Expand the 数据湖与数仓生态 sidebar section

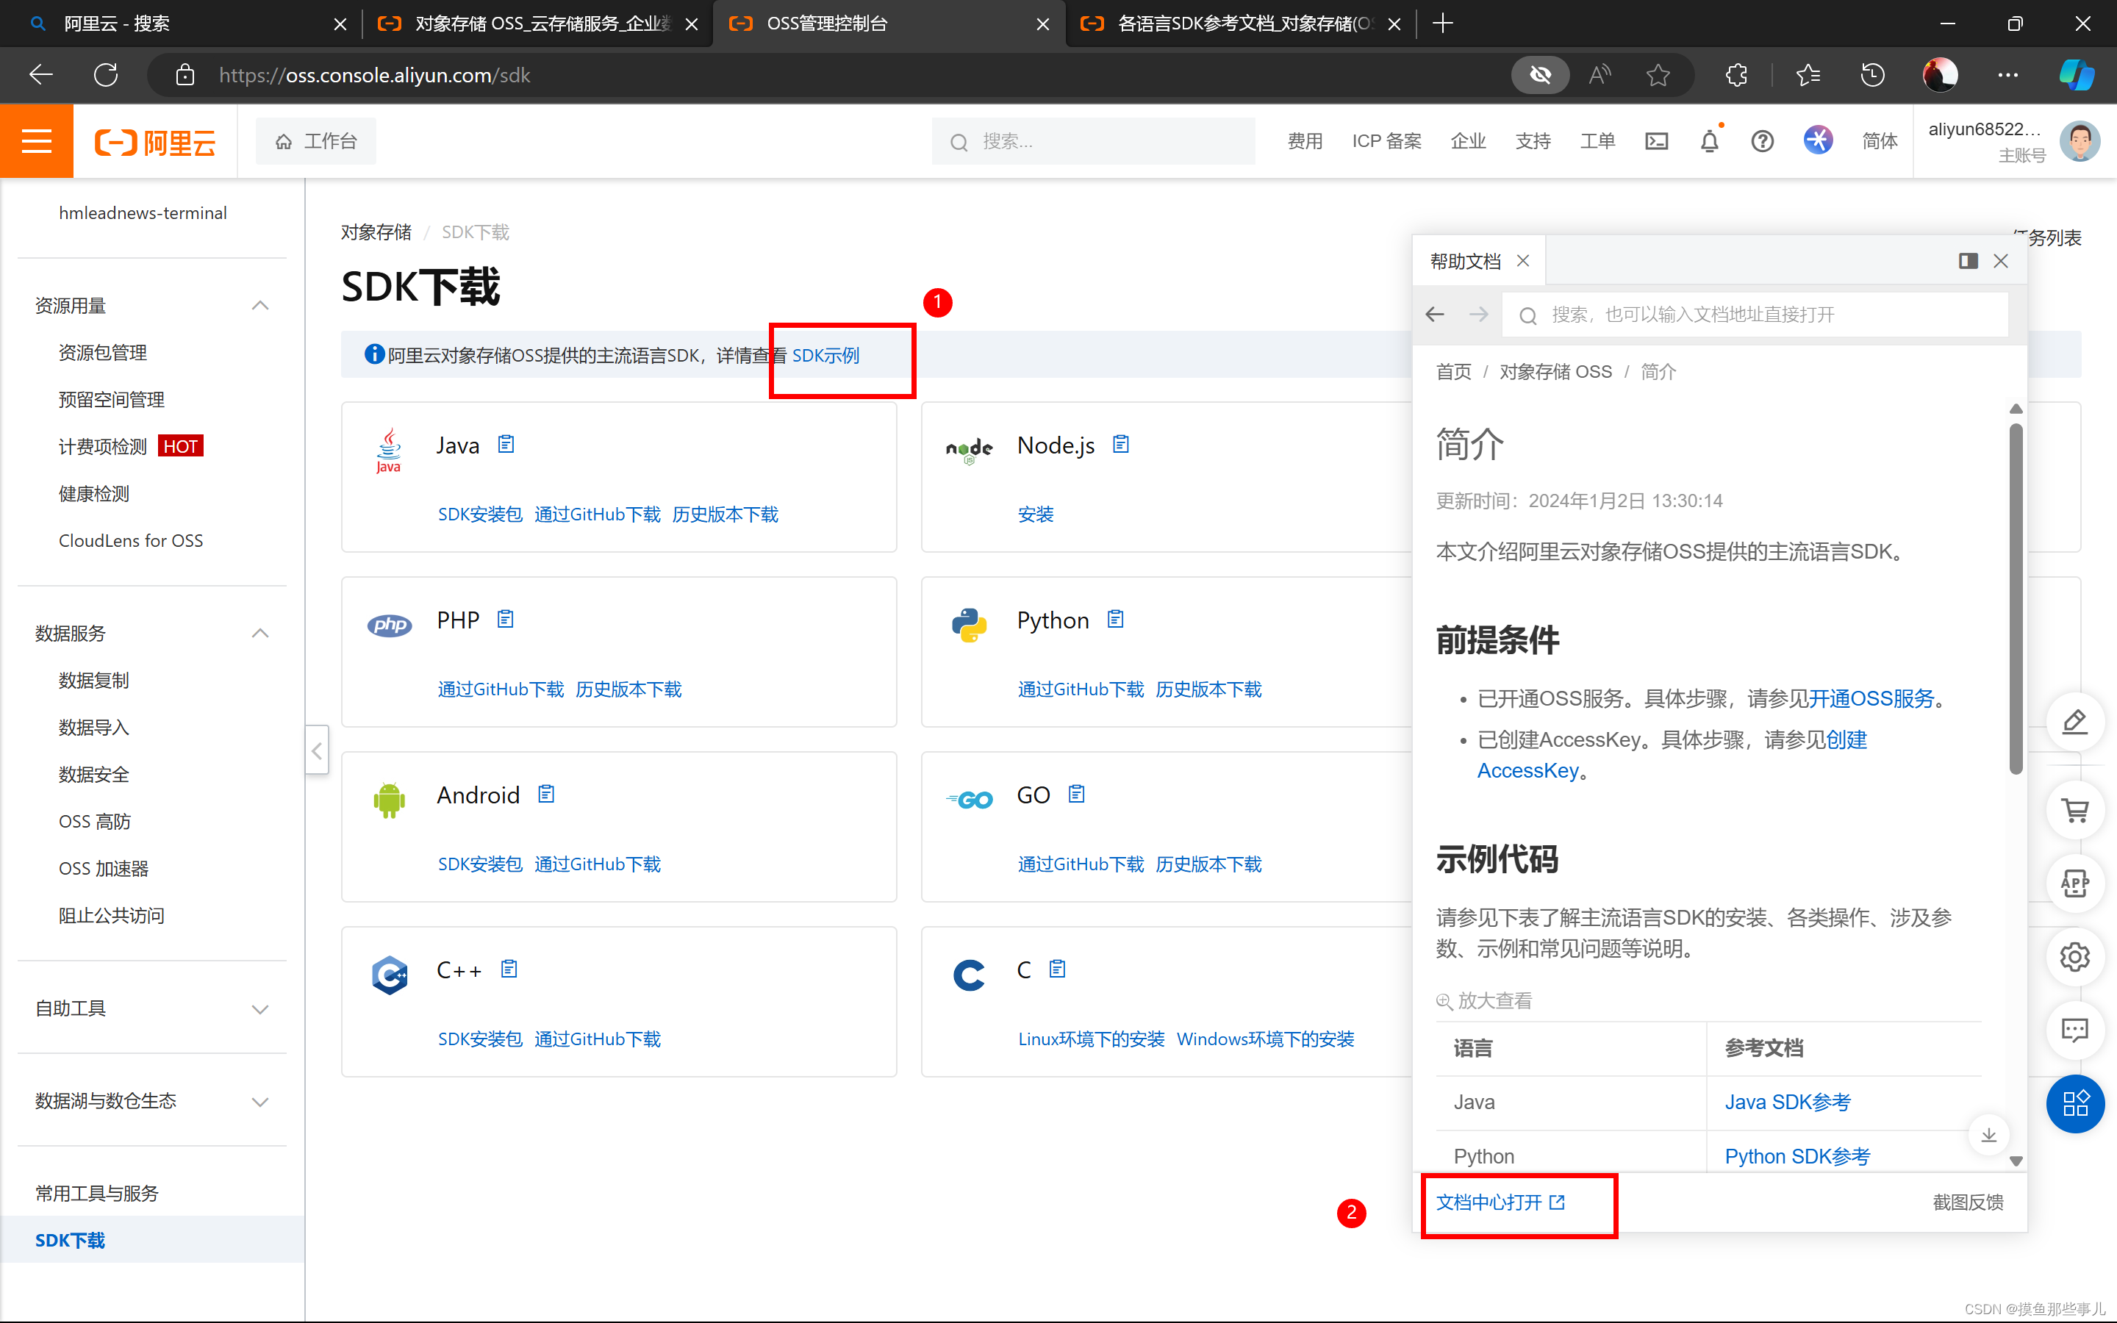[x=259, y=1102]
